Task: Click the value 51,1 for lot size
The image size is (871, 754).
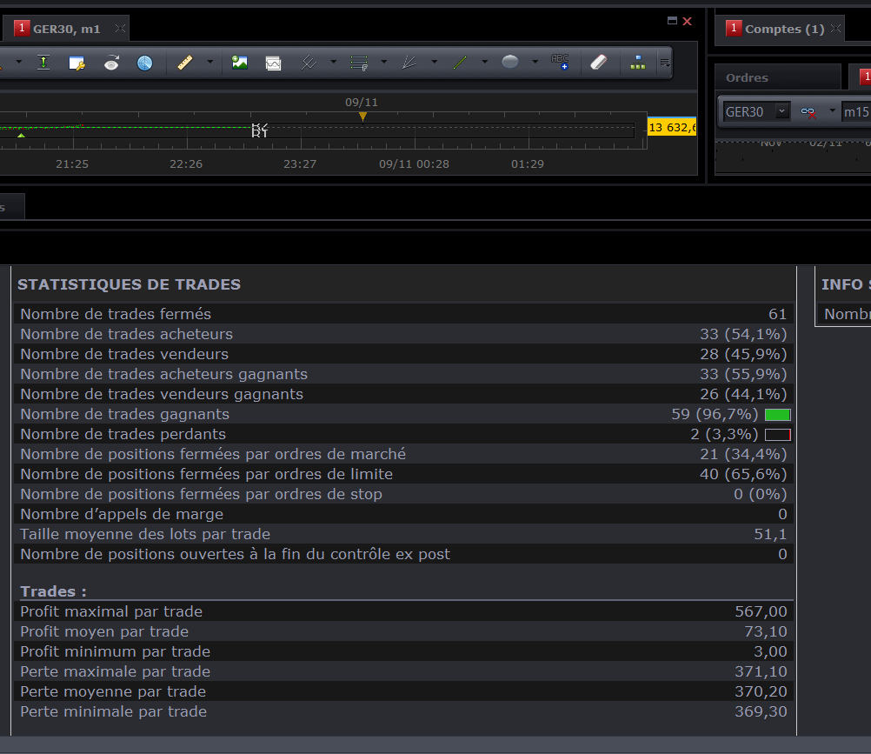Action: pyautogui.click(x=770, y=534)
